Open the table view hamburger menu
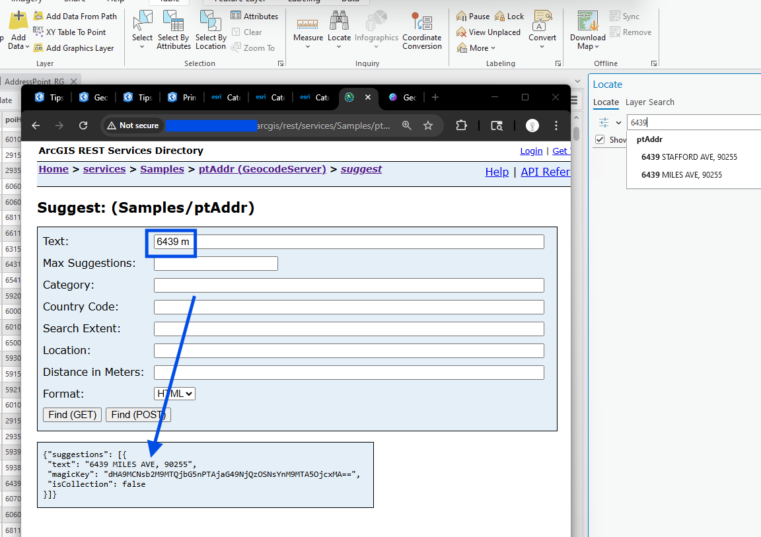The height and width of the screenshot is (537, 761). click(x=574, y=100)
